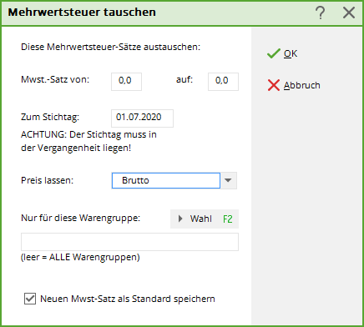Select the 'auf' tax rate field
Screen dimensions: 364x327
pos(223,82)
